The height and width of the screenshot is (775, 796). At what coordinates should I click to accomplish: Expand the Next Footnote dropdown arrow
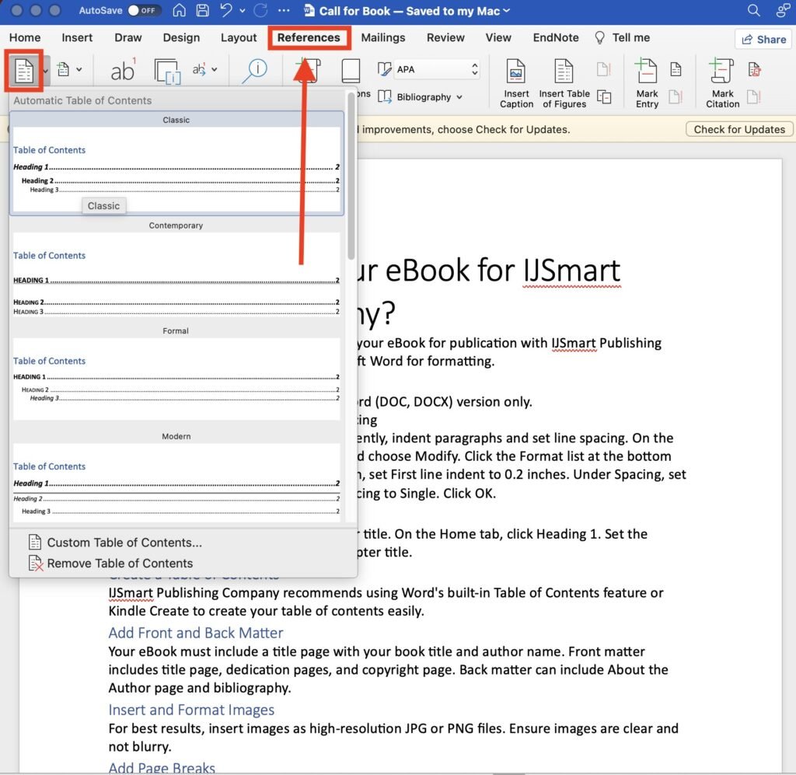[215, 69]
